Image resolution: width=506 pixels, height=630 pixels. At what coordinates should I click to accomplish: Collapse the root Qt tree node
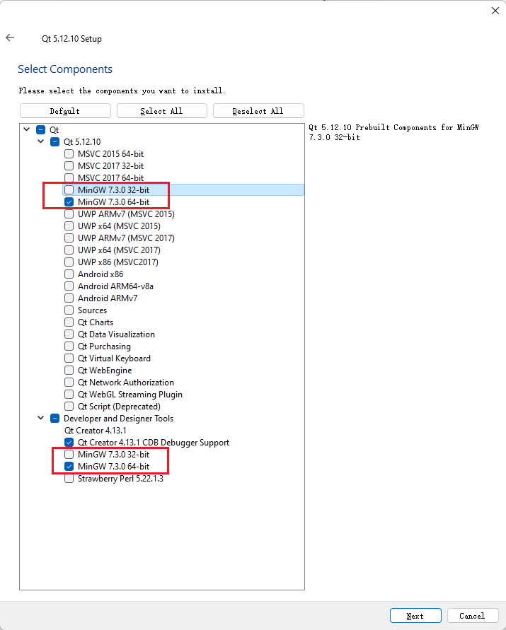tap(27, 130)
